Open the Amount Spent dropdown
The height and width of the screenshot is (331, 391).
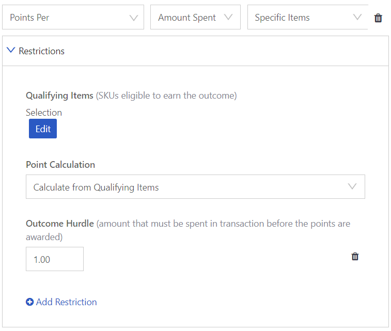(195, 17)
